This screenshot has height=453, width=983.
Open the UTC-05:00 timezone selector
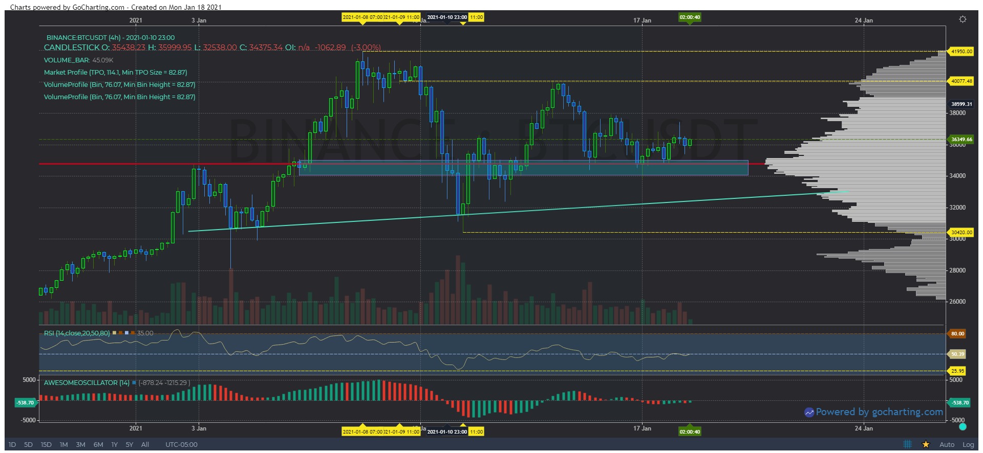181,444
